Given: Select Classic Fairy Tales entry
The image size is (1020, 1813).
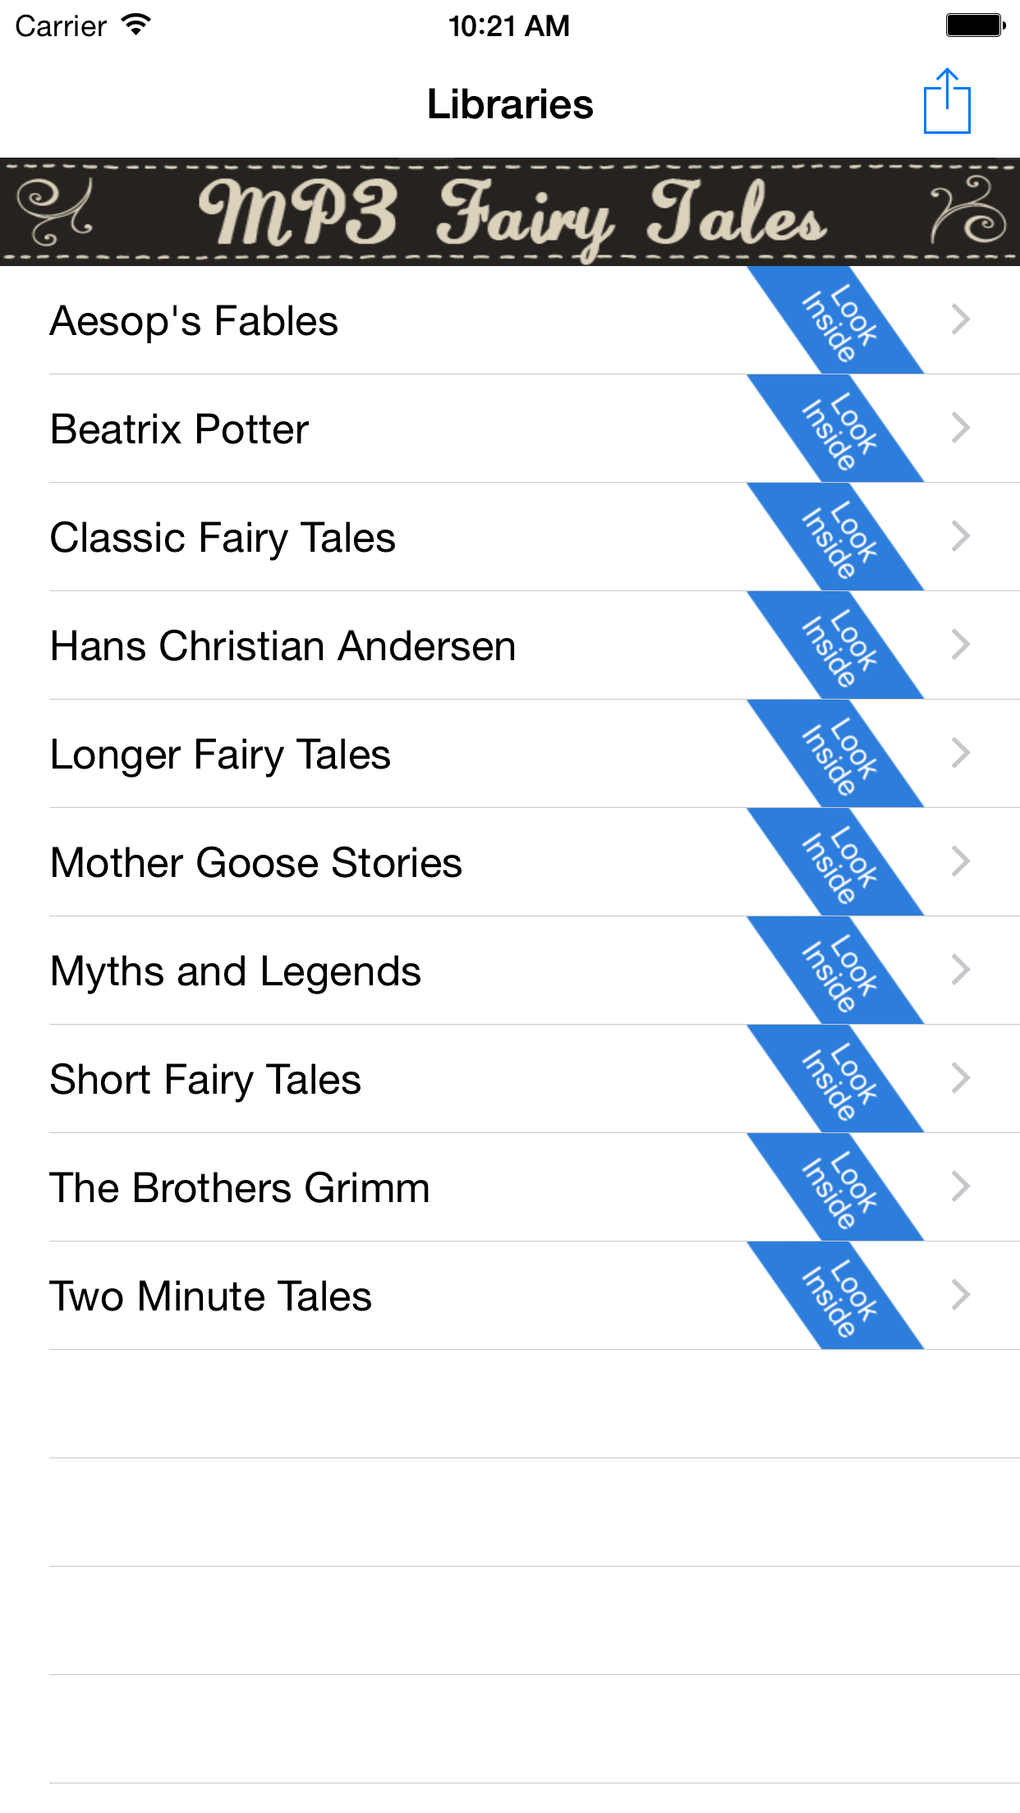Looking at the screenshot, I should (x=223, y=538).
